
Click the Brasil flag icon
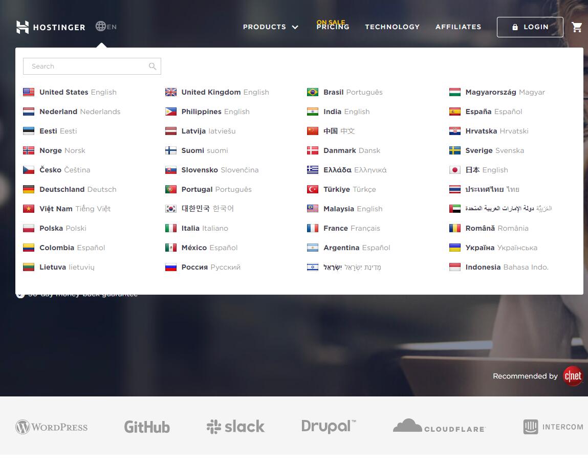click(x=312, y=92)
